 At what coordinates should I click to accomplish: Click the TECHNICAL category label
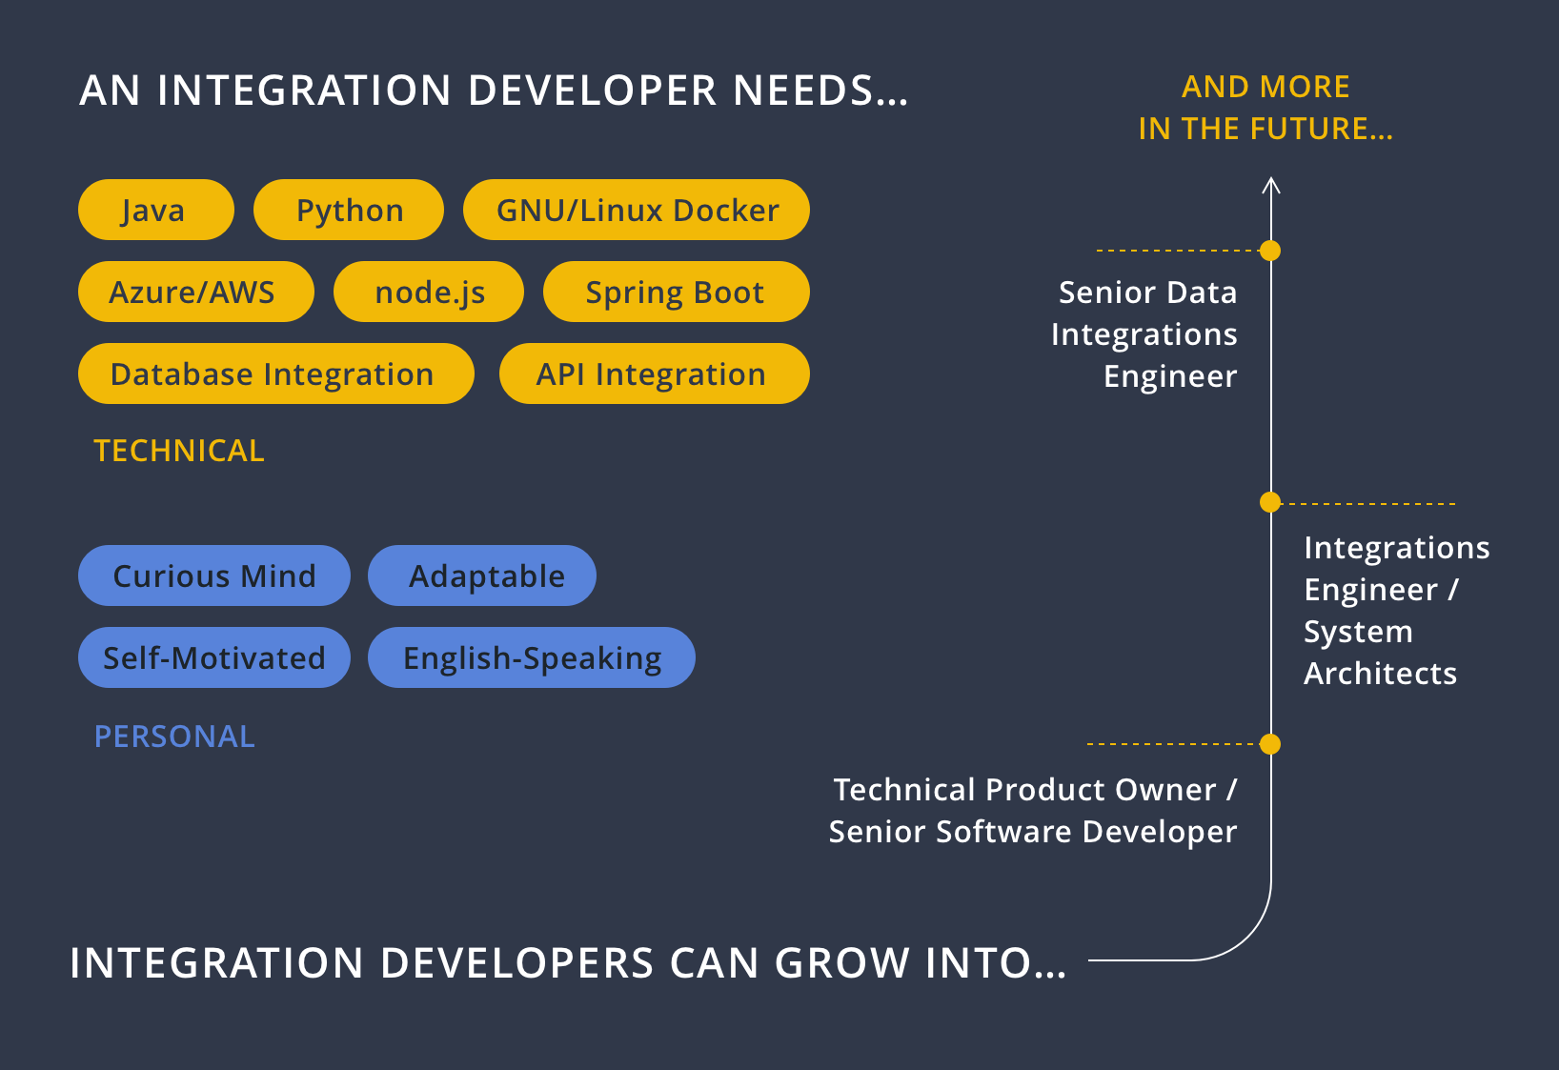(179, 451)
